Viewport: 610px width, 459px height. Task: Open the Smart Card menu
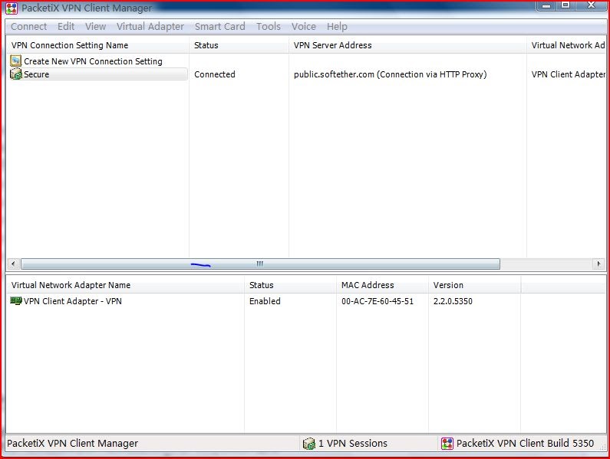[219, 26]
